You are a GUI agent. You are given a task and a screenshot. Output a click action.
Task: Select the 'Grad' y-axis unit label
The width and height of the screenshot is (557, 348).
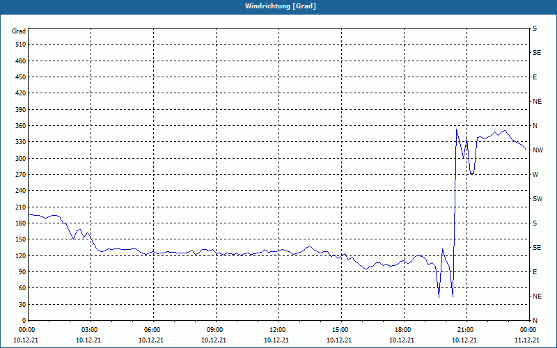click(19, 31)
